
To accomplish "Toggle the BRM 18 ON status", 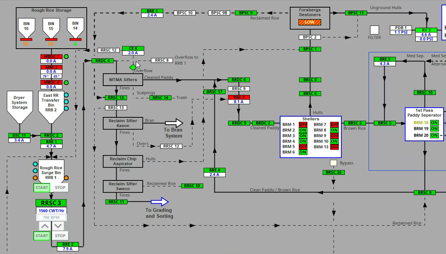I will point(434,123).
